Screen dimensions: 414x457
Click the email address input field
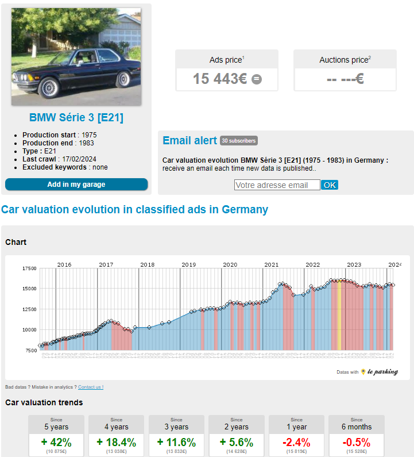click(277, 185)
